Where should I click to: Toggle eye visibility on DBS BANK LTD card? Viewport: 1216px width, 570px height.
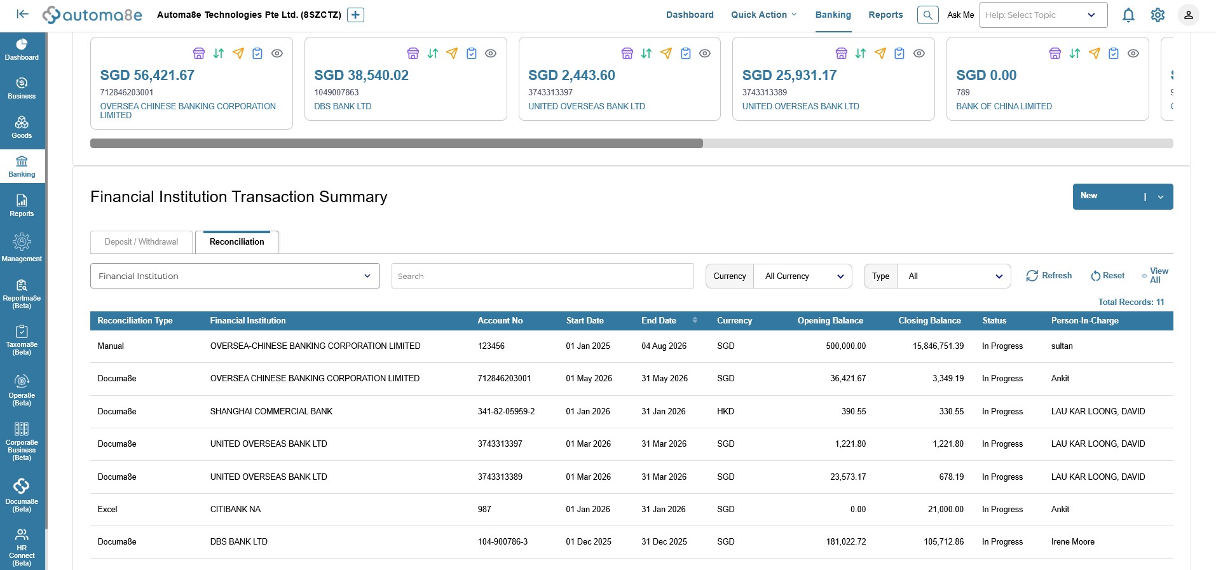pos(491,53)
